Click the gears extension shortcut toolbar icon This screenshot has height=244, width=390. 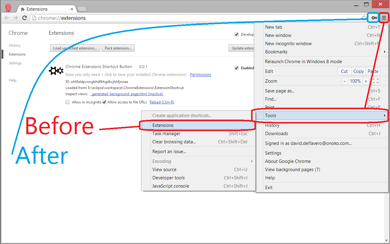374,18
